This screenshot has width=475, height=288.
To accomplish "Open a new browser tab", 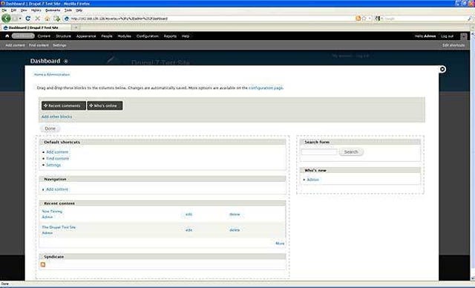I will pos(76,27).
